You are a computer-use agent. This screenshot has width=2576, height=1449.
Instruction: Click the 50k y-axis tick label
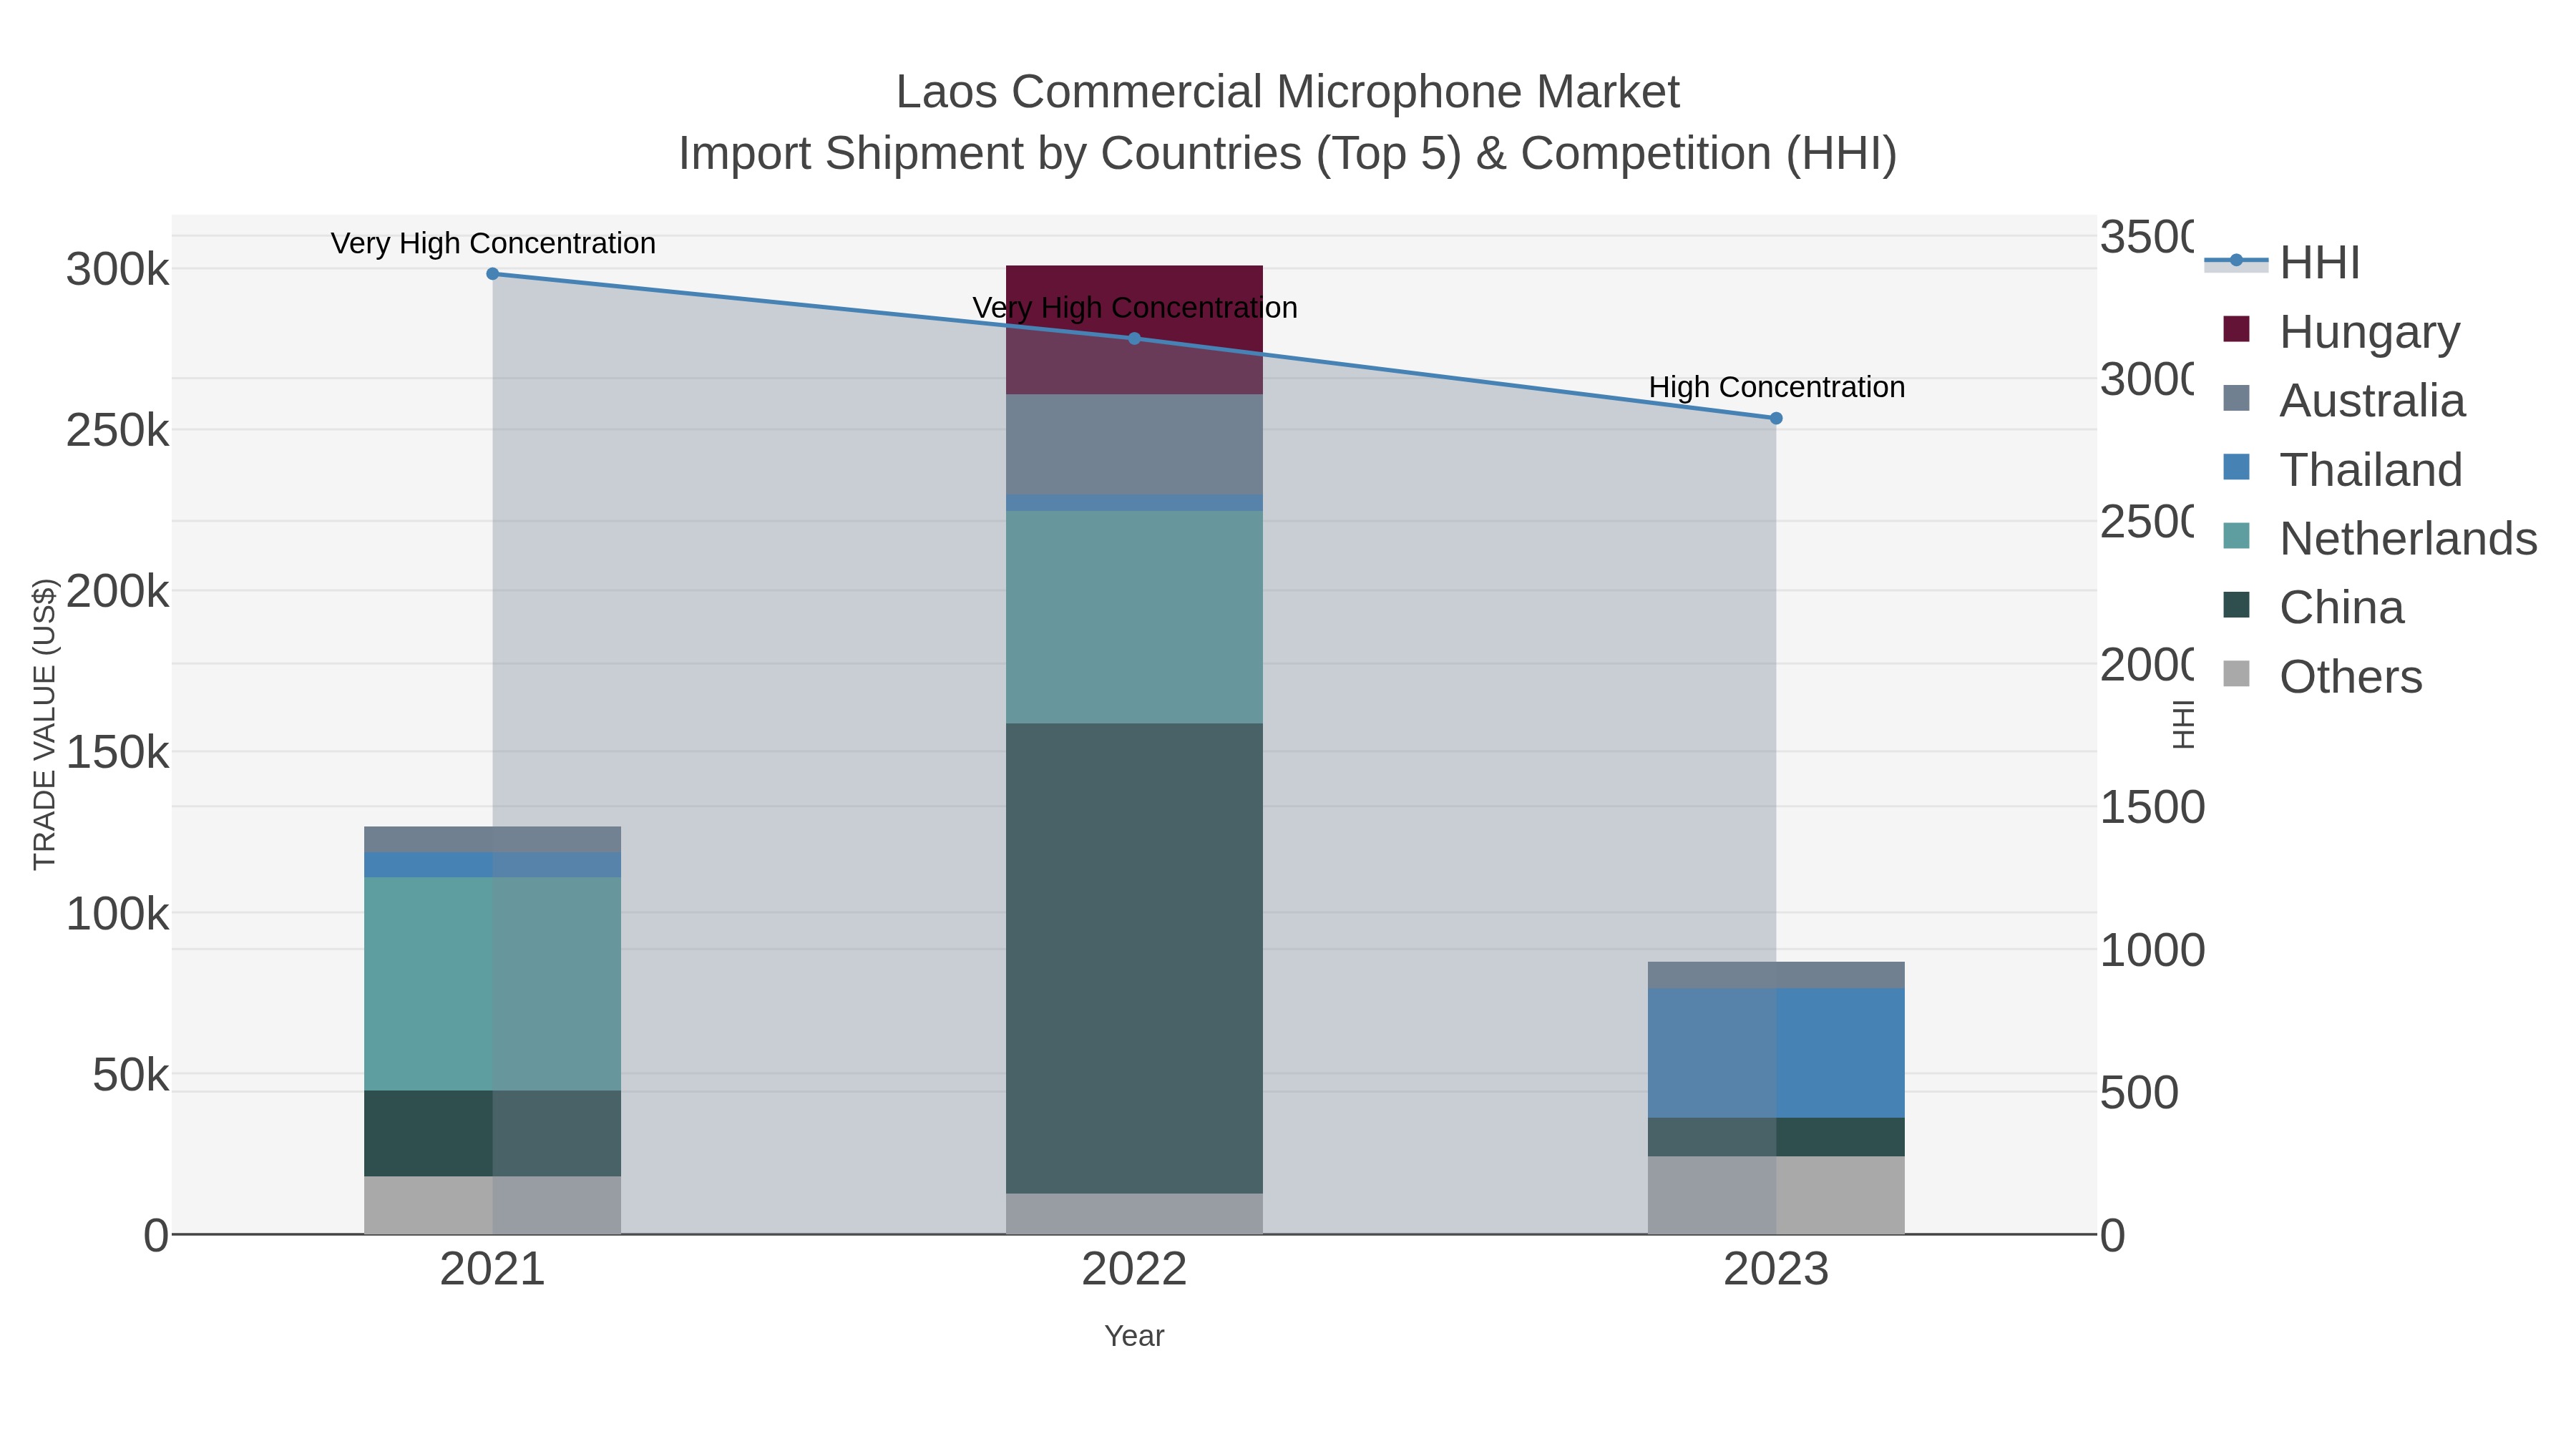tap(131, 1074)
